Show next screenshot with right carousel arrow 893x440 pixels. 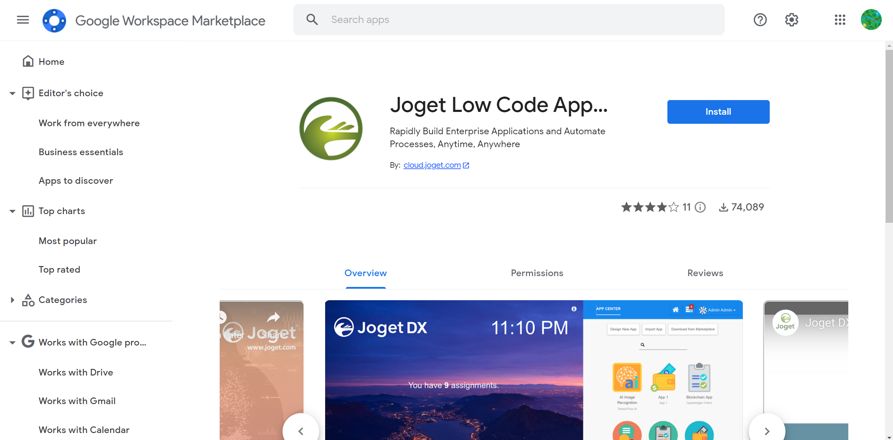pos(767,431)
